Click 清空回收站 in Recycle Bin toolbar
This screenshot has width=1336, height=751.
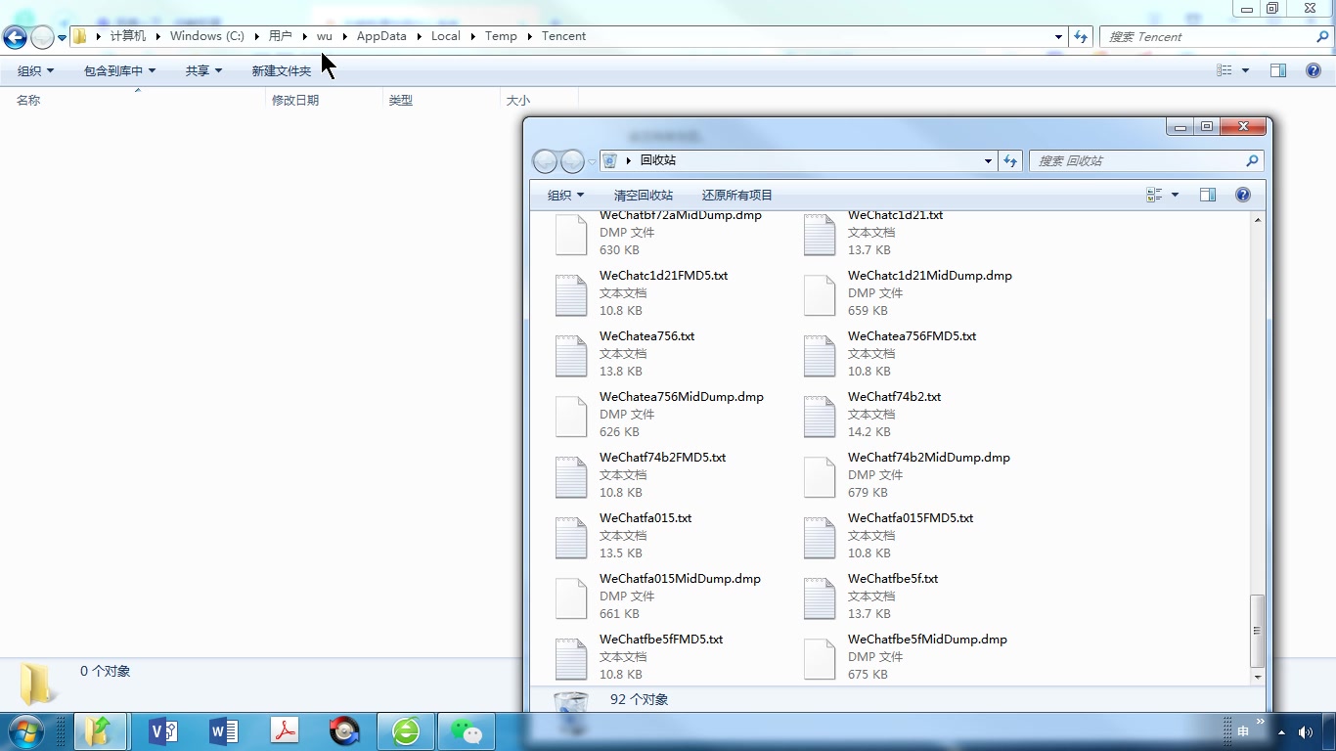click(x=644, y=195)
